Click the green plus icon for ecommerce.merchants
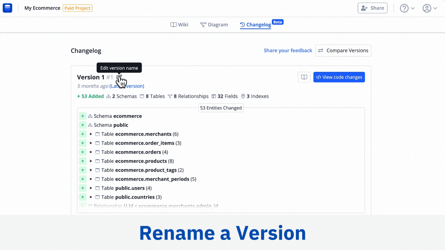The image size is (445, 250). pyautogui.click(x=83, y=134)
